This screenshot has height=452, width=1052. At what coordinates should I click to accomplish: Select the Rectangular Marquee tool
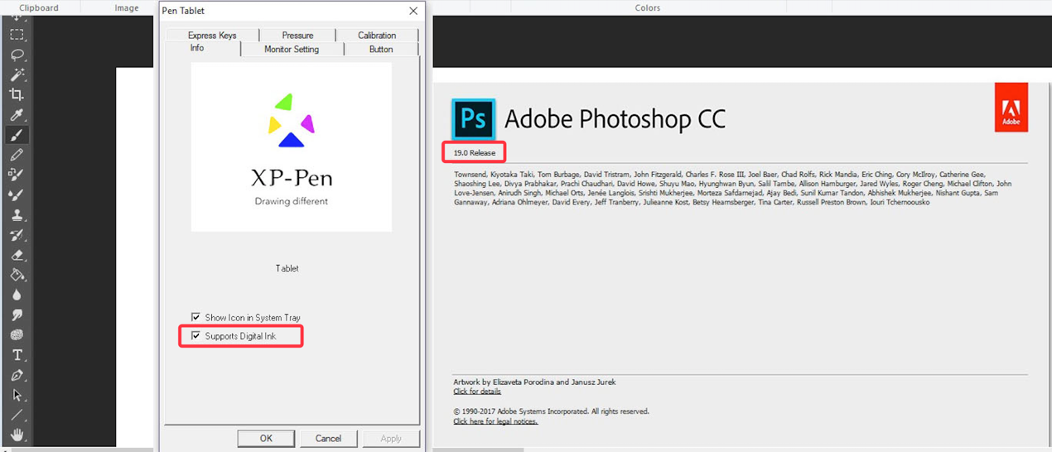(17, 35)
